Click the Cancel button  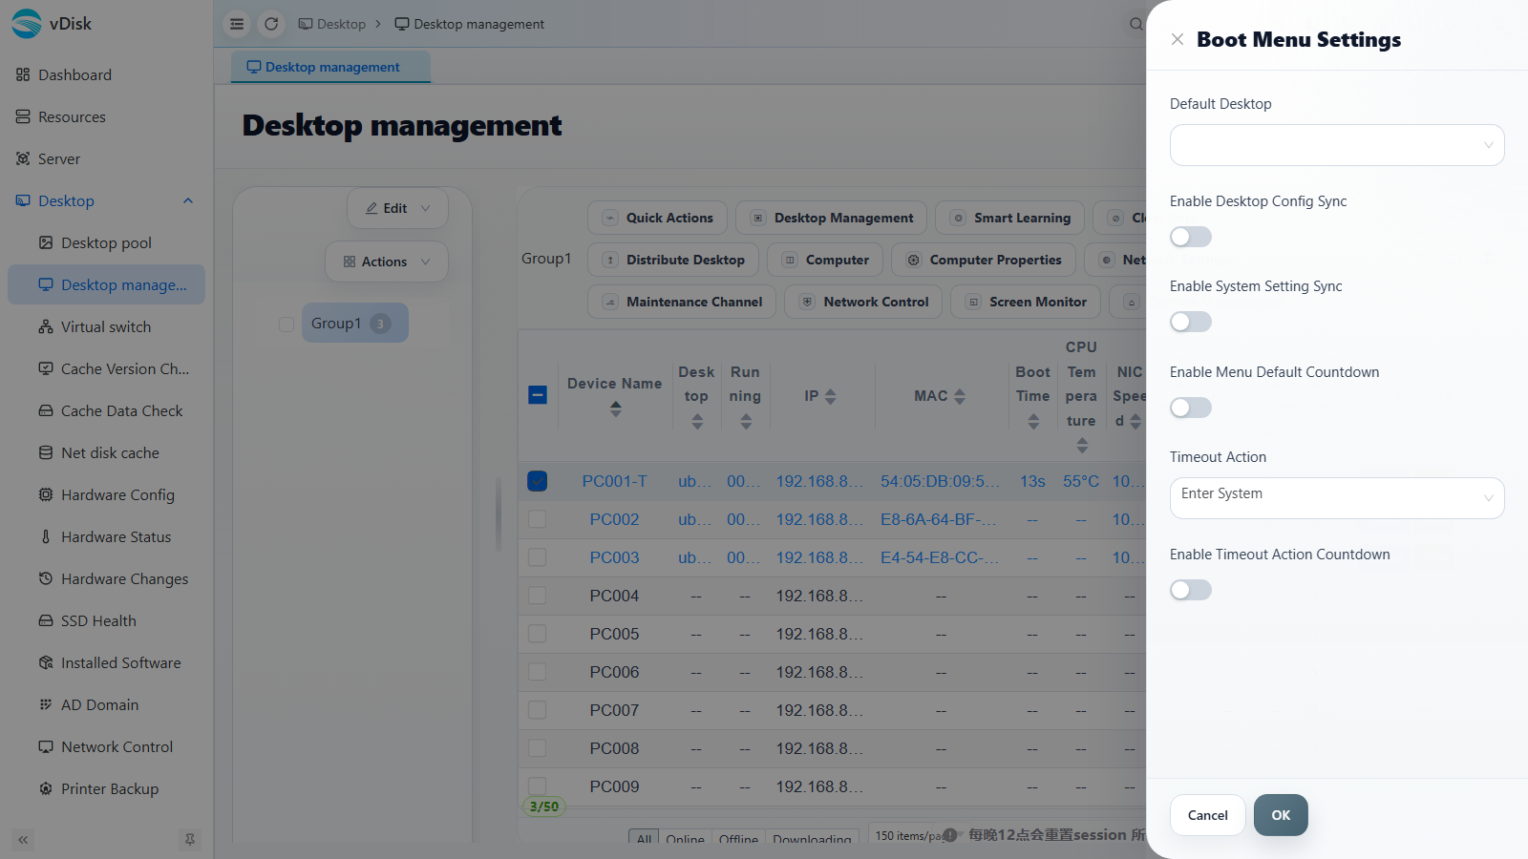click(x=1208, y=815)
